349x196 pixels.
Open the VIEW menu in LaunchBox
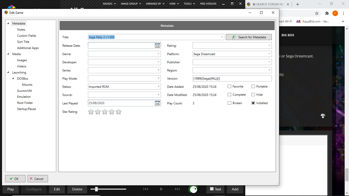(174, 4)
